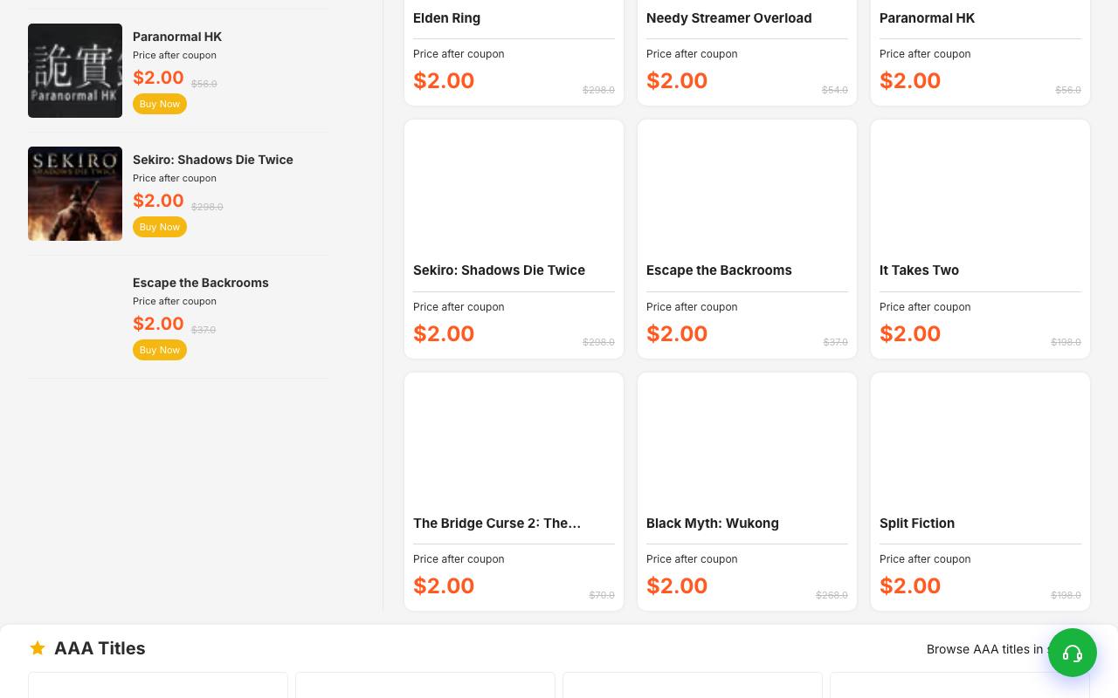Click struck-through $198.0 price on It Takes Two
1118x698 pixels.
1066,342
